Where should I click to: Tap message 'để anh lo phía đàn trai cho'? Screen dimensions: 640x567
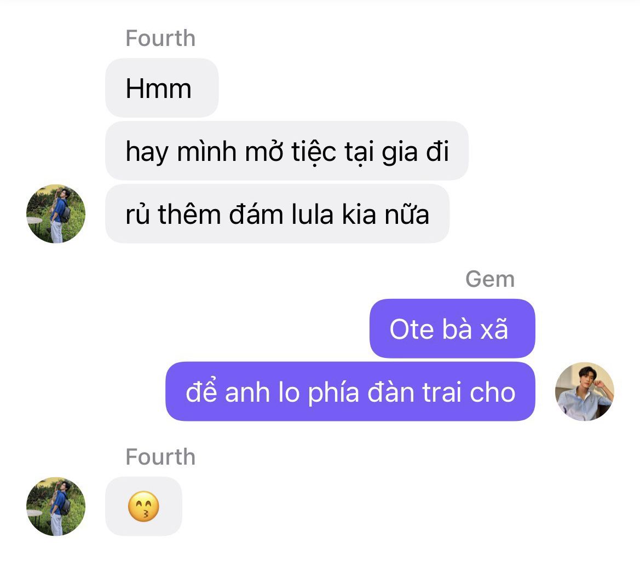(x=350, y=392)
